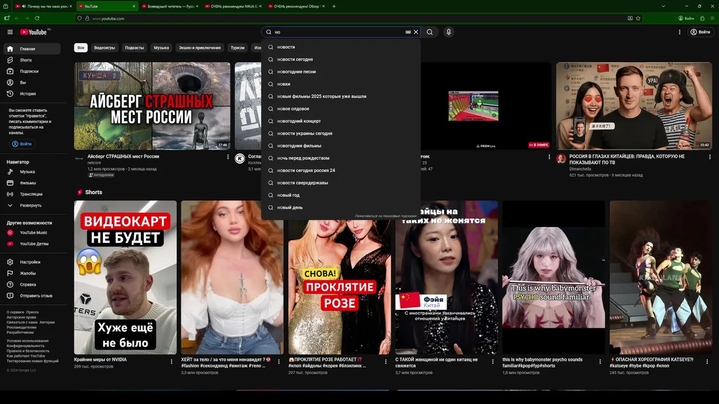Open the tracking protection shield icon
719x404 pixels.
(x=79, y=19)
